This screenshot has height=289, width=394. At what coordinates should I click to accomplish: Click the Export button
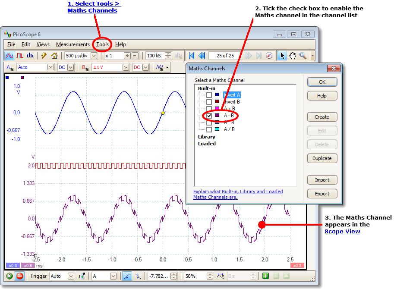click(322, 194)
